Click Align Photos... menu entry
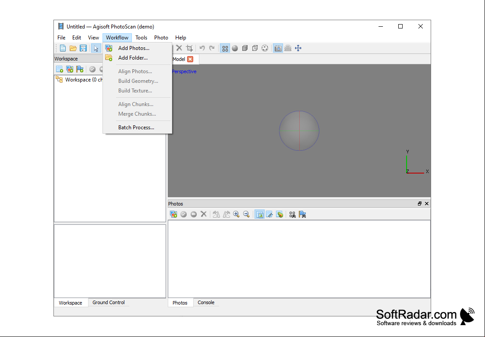 click(x=137, y=71)
